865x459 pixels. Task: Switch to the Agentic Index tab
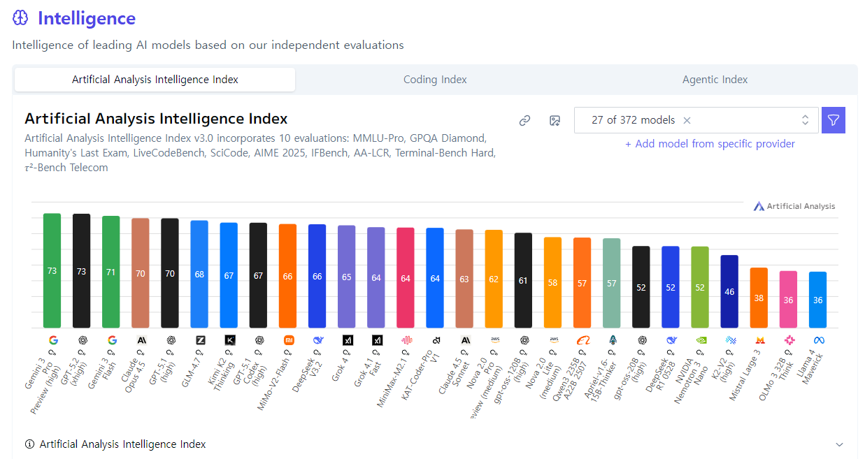click(x=715, y=80)
